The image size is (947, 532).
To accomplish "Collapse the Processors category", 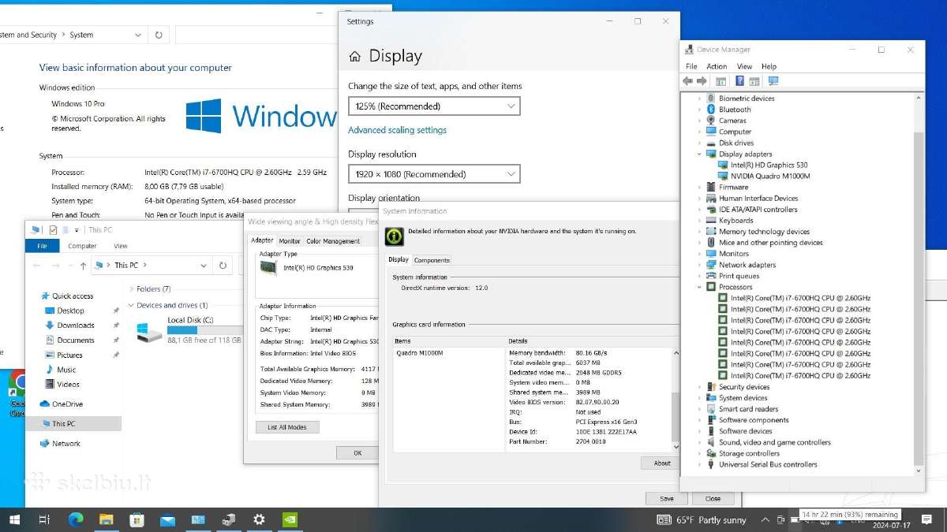I will click(699, 288).
